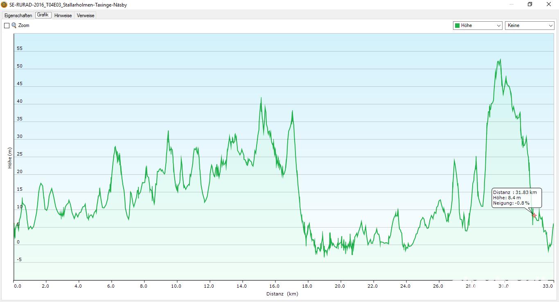Click the 16.0 tick on the distance axis
The image size is (559, 302).
click(x=275, y=286)
